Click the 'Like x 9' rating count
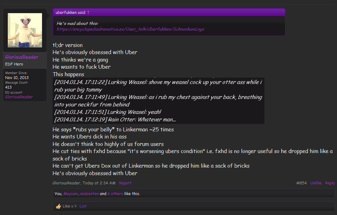Image resolution: width=337 pixels, height=215 pixels. click(69, 206)
